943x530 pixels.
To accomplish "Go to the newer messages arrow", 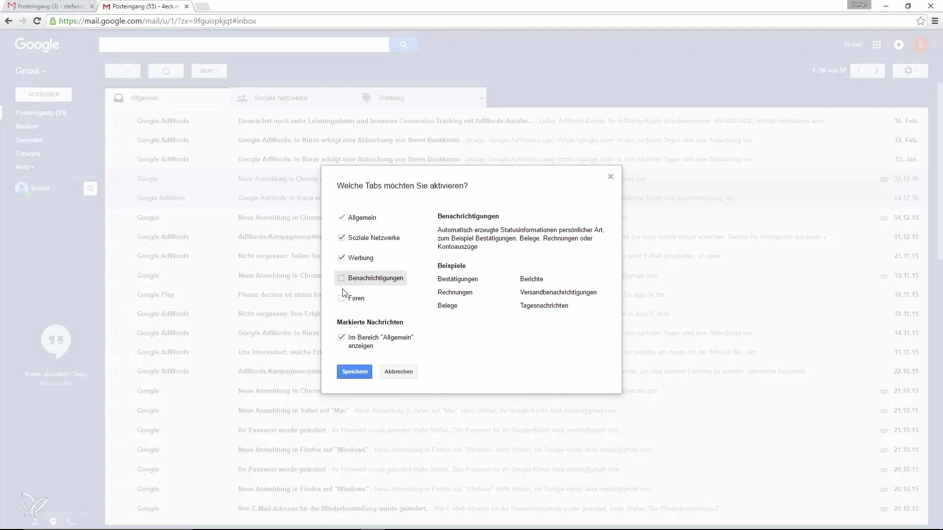I will pos(859,71).
